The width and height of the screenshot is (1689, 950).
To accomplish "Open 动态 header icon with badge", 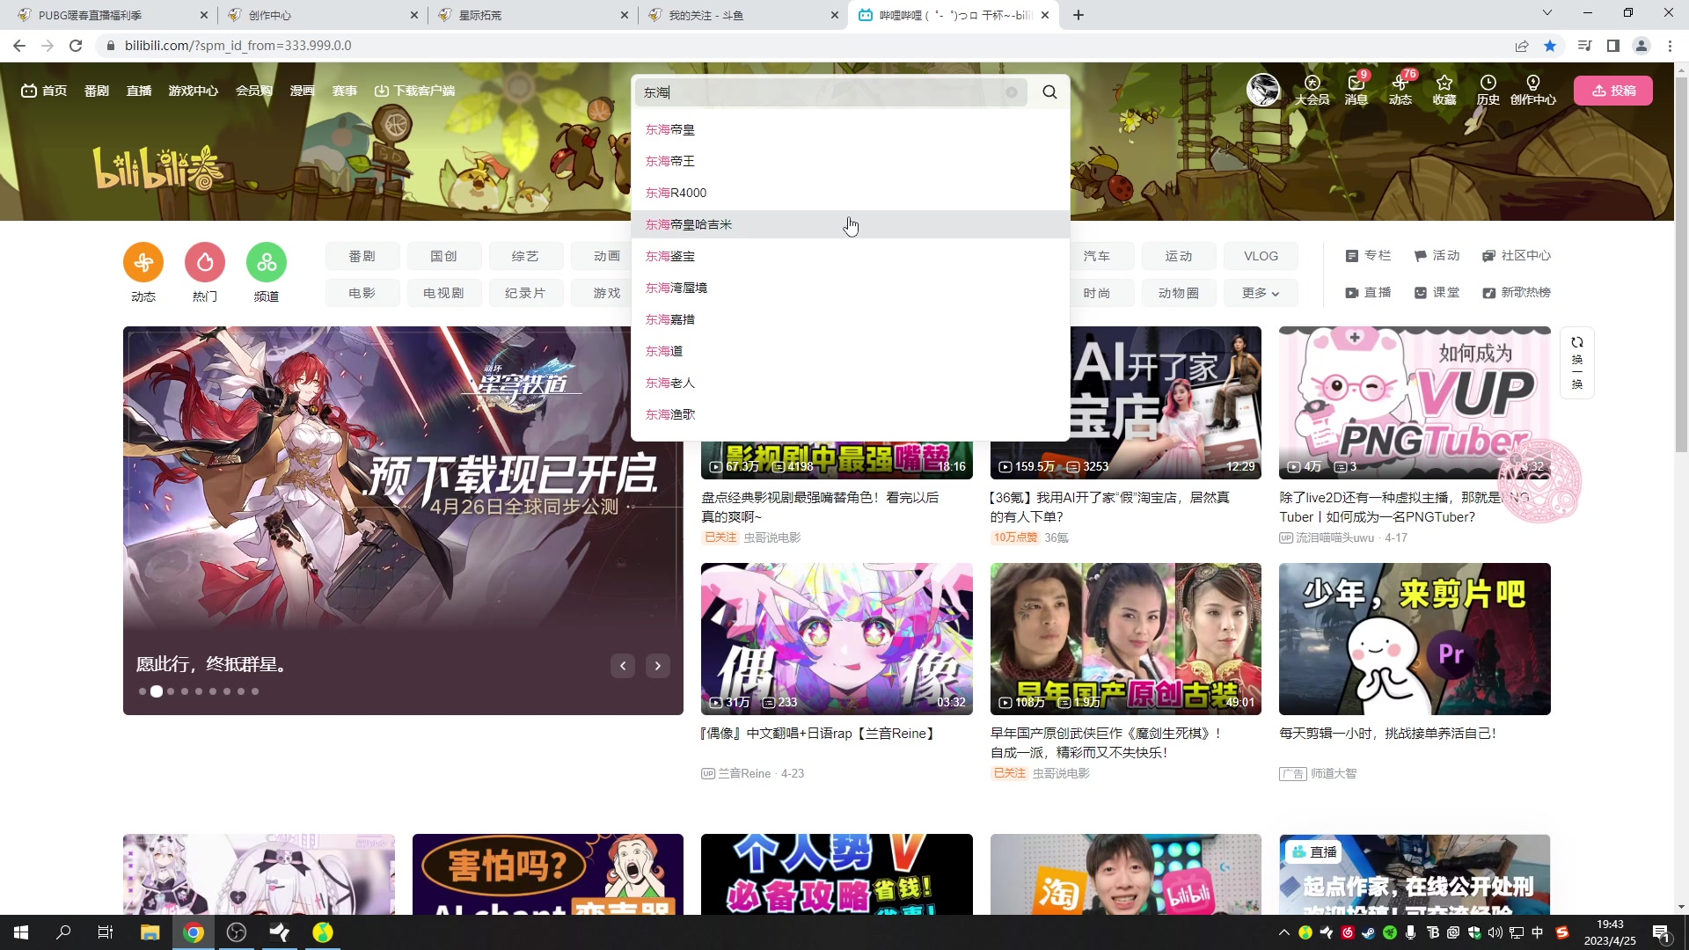I will pyautogui.click(x=1400, y=90).
